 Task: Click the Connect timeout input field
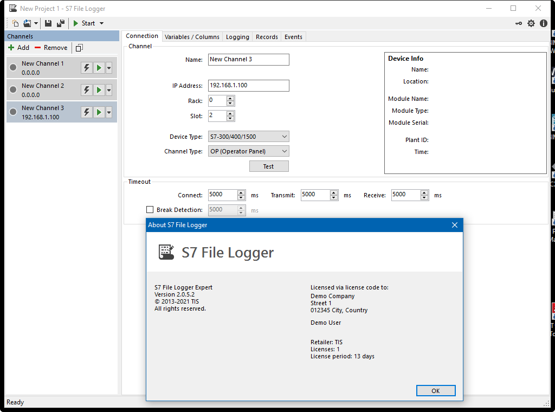coord(223,195)
